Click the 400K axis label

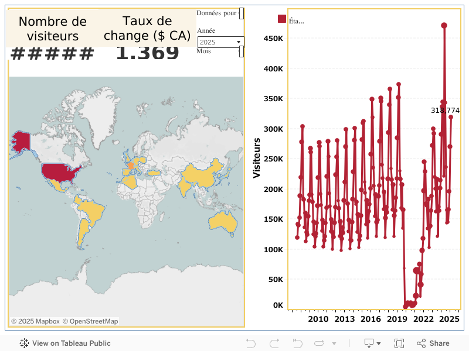[273, 69]
